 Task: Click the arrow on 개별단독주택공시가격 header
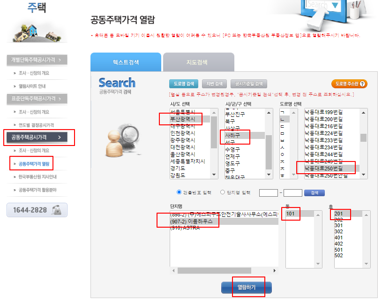point(60,60)
